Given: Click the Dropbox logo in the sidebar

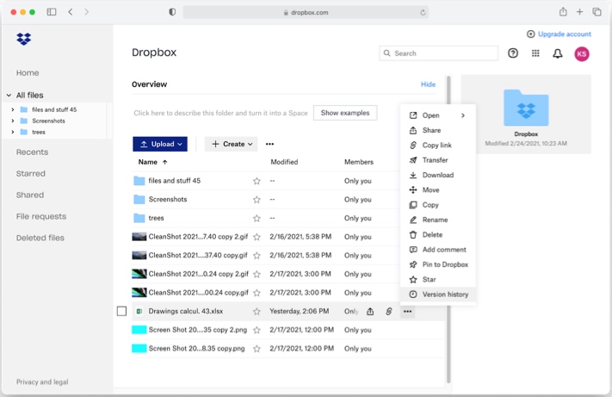Looking at the screenshot, I should 24,39.
